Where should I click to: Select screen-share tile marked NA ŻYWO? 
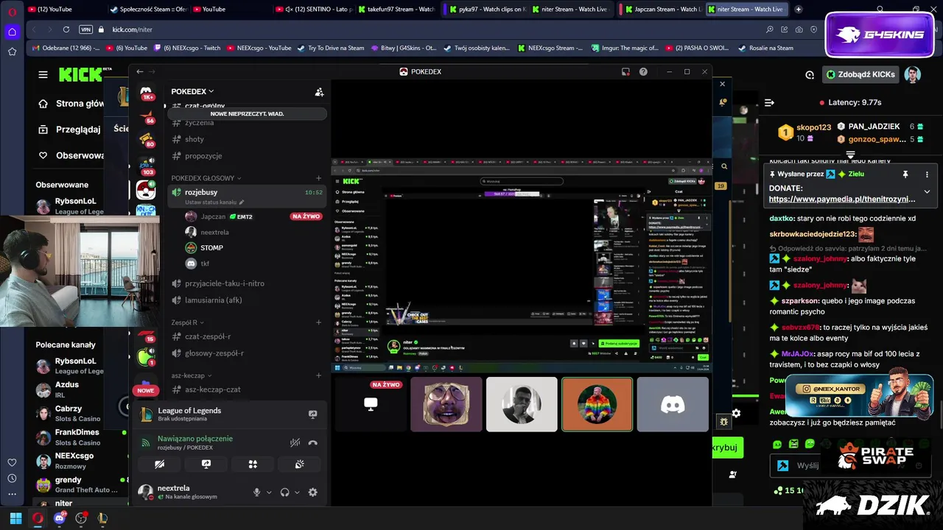click(371, 404)
